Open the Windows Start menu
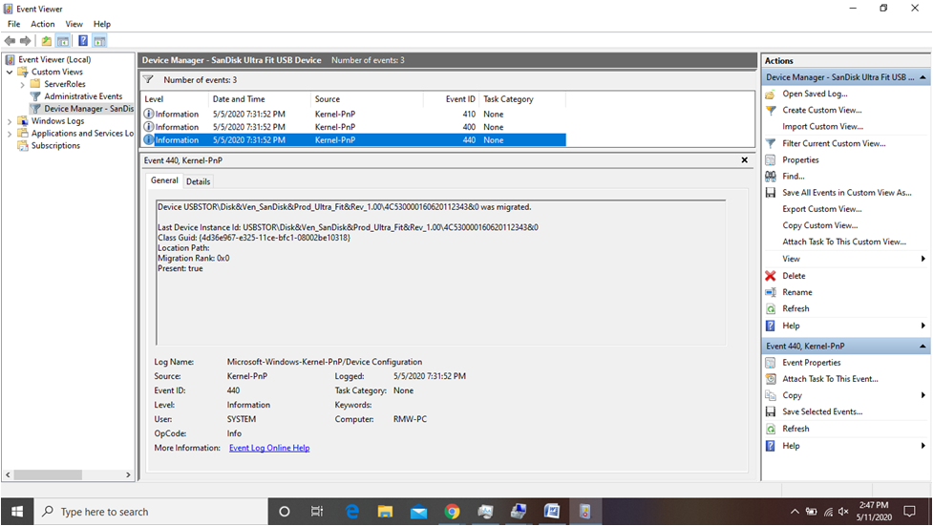933x526 pixels. point(16,512)
